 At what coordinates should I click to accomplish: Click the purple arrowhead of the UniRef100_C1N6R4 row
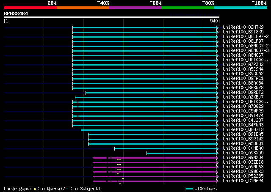[x=217, y=181]
